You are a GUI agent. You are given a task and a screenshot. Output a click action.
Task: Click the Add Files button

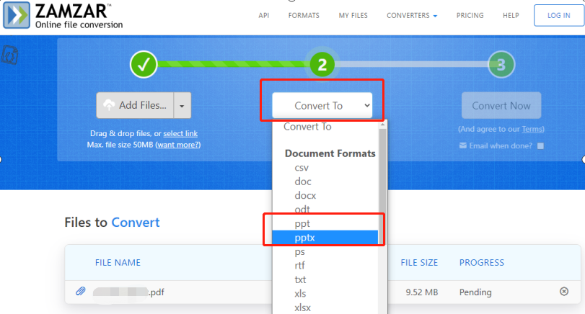[x=135, y=105]
